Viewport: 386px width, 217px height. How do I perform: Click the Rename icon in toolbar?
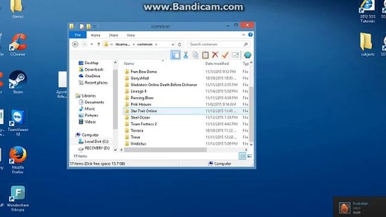pyautogui.click(x=235, y=55)
